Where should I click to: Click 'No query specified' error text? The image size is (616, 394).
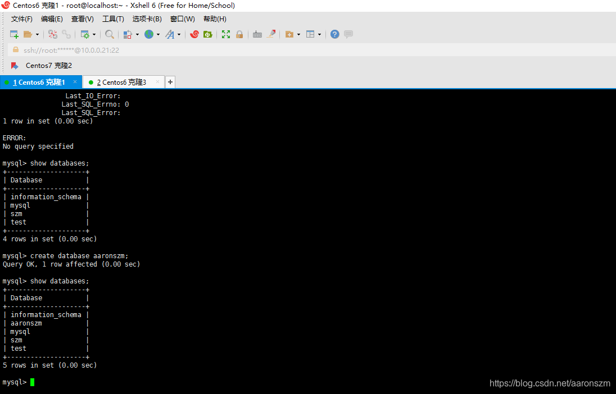(38, 146)
